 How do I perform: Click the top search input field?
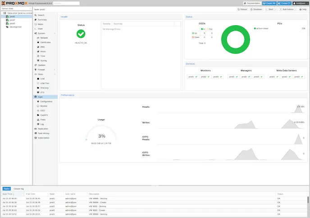pyautogui.click(x=66, y=3)
